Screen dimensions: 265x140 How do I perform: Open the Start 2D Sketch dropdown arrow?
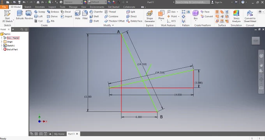click(x=14, y=21)
